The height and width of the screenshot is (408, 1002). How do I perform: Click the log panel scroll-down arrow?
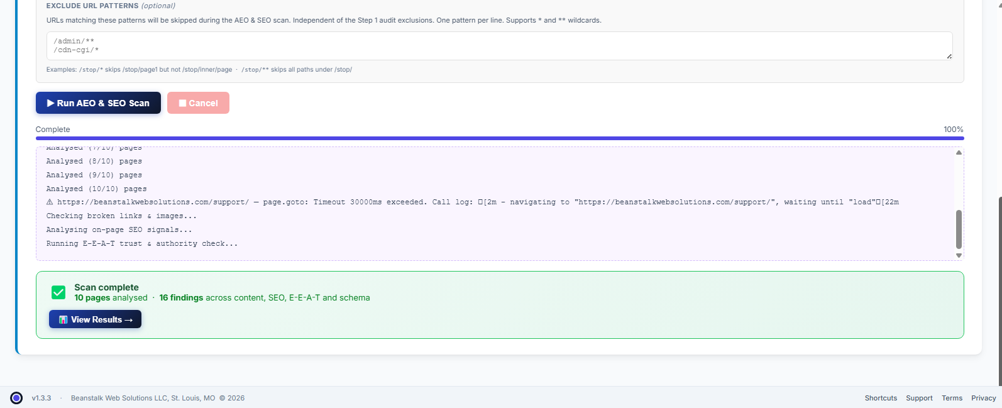pos(959,255)
